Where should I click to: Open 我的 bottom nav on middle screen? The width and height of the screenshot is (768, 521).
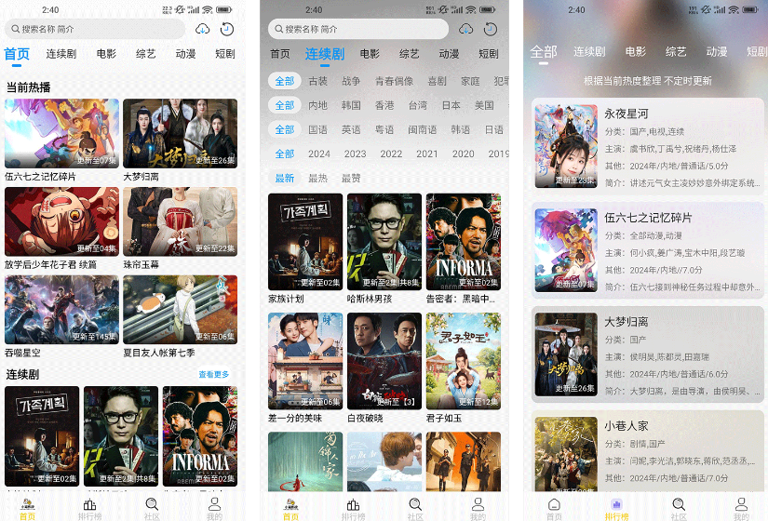point(478,509)
